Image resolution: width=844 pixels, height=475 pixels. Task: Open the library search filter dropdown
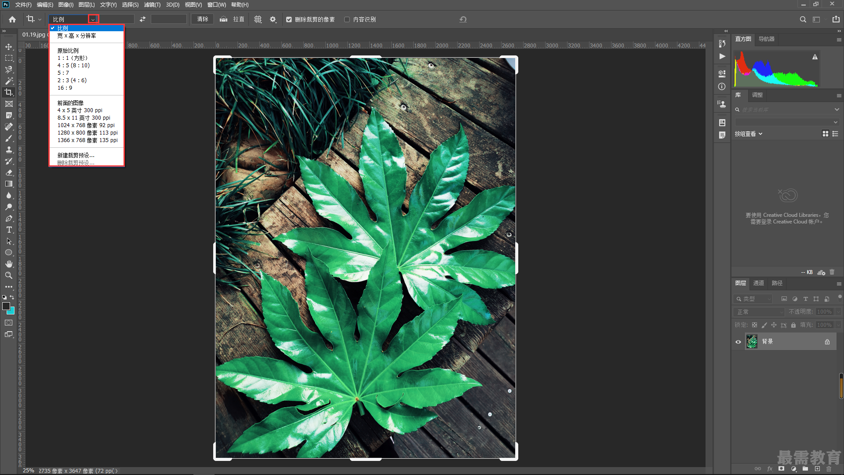click(837, 110)
